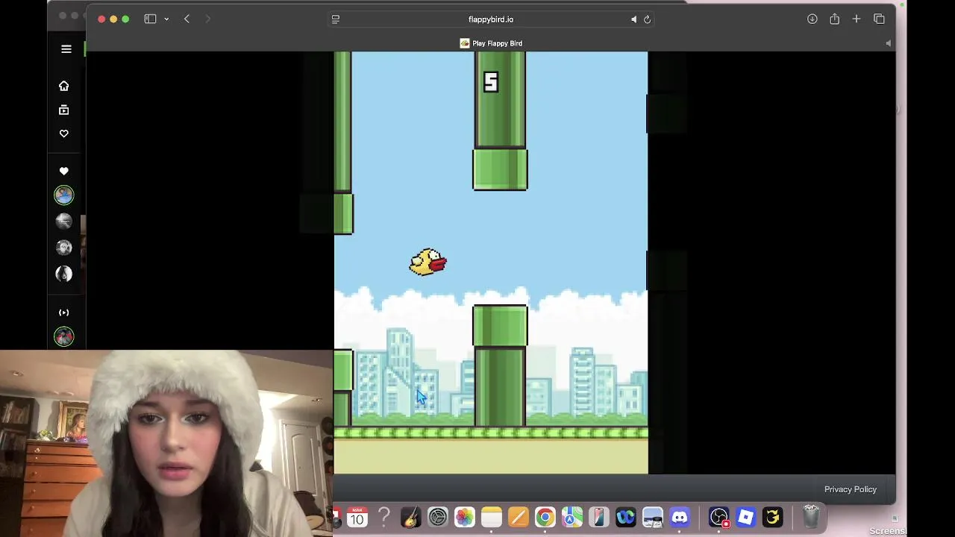This screenshot has height=537, width=955.
Task: Open the Trash in the Dock
Action: 811,517
